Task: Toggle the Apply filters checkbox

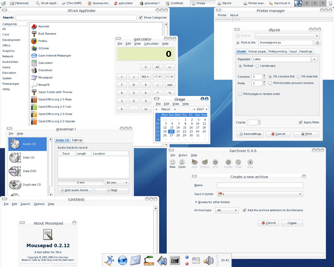Action: [301, 123]
